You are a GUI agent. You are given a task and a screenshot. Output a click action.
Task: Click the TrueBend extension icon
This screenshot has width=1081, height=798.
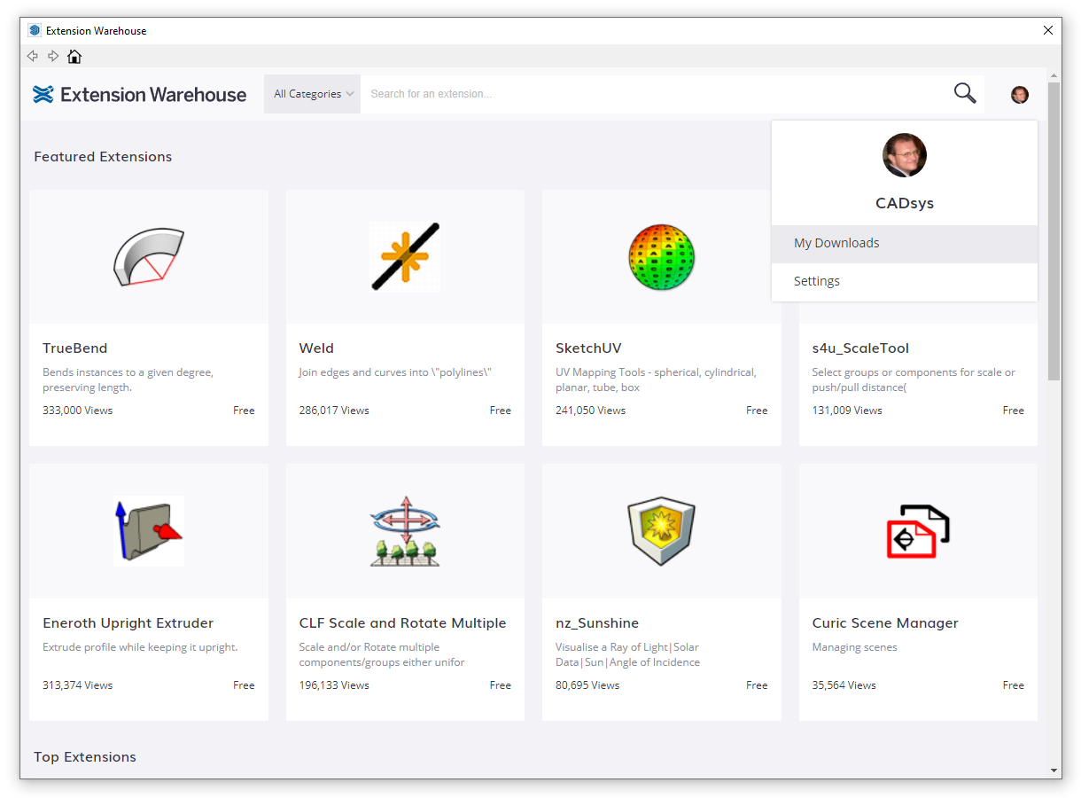(x=149, y=257)
